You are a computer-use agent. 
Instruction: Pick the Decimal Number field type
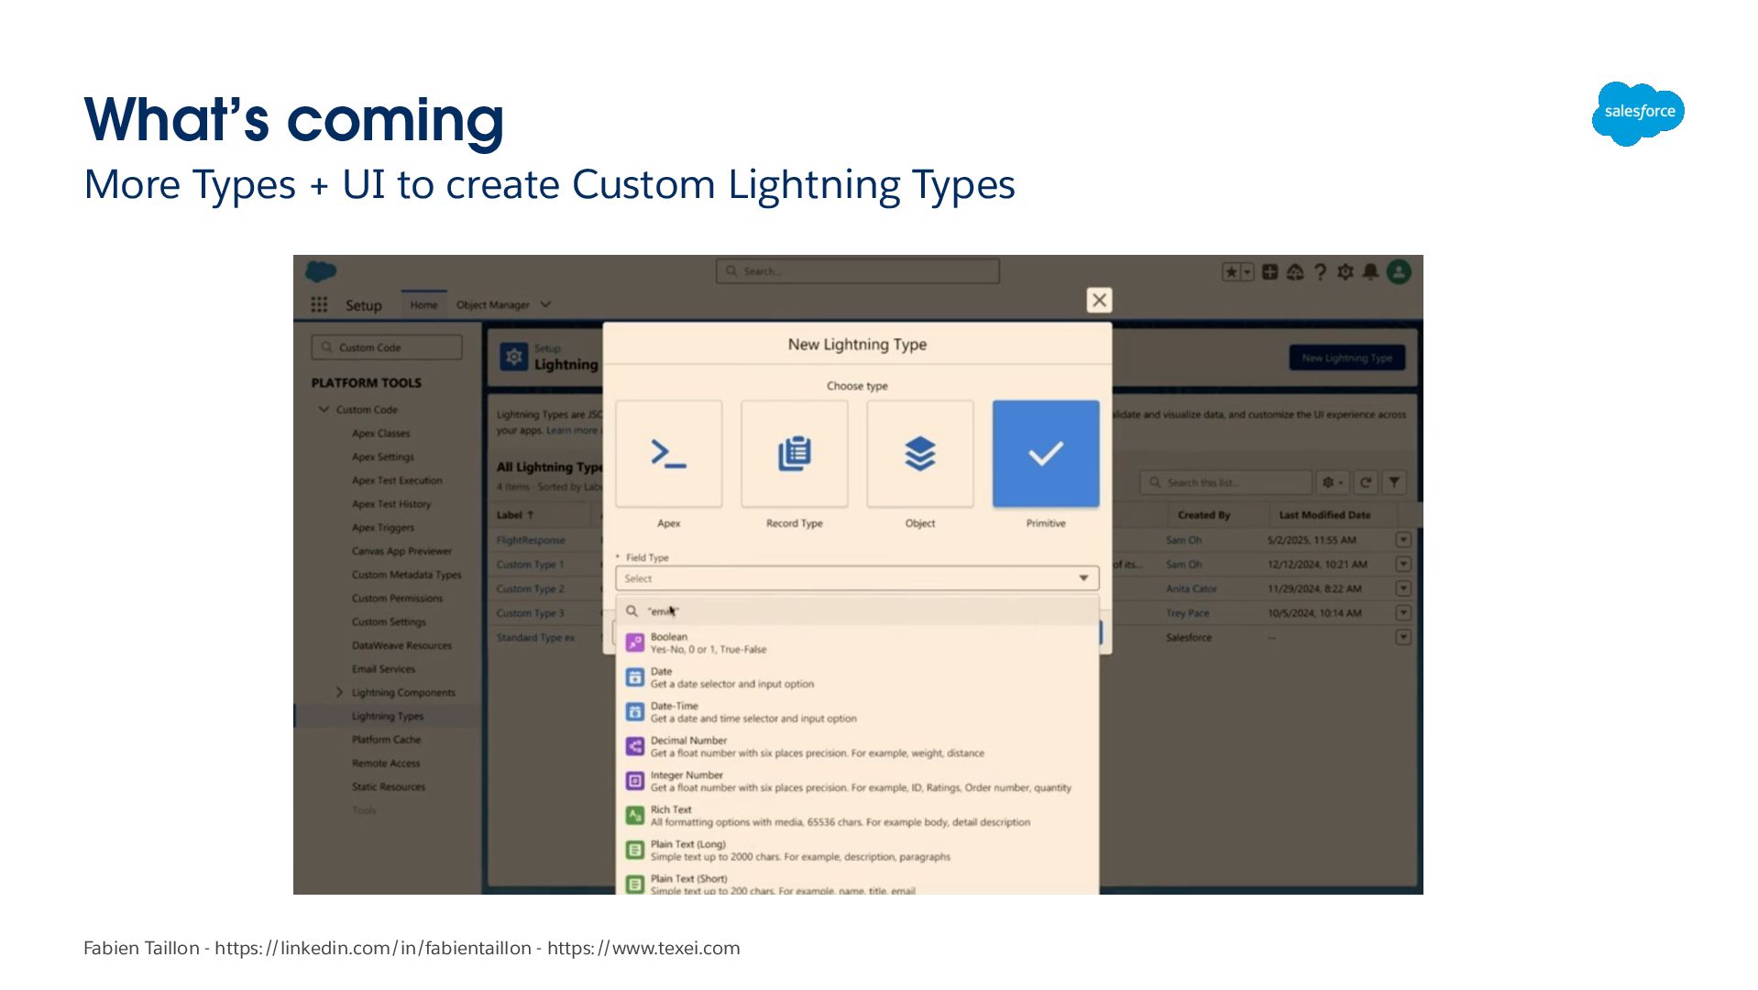(857, 746)
